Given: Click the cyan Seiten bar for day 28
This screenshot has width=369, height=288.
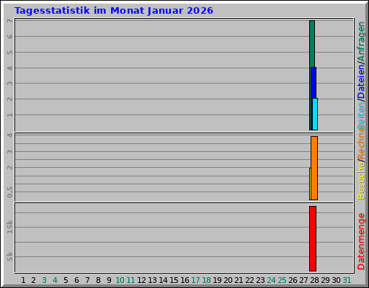Looking at the screenshot, I should point(315,114).
